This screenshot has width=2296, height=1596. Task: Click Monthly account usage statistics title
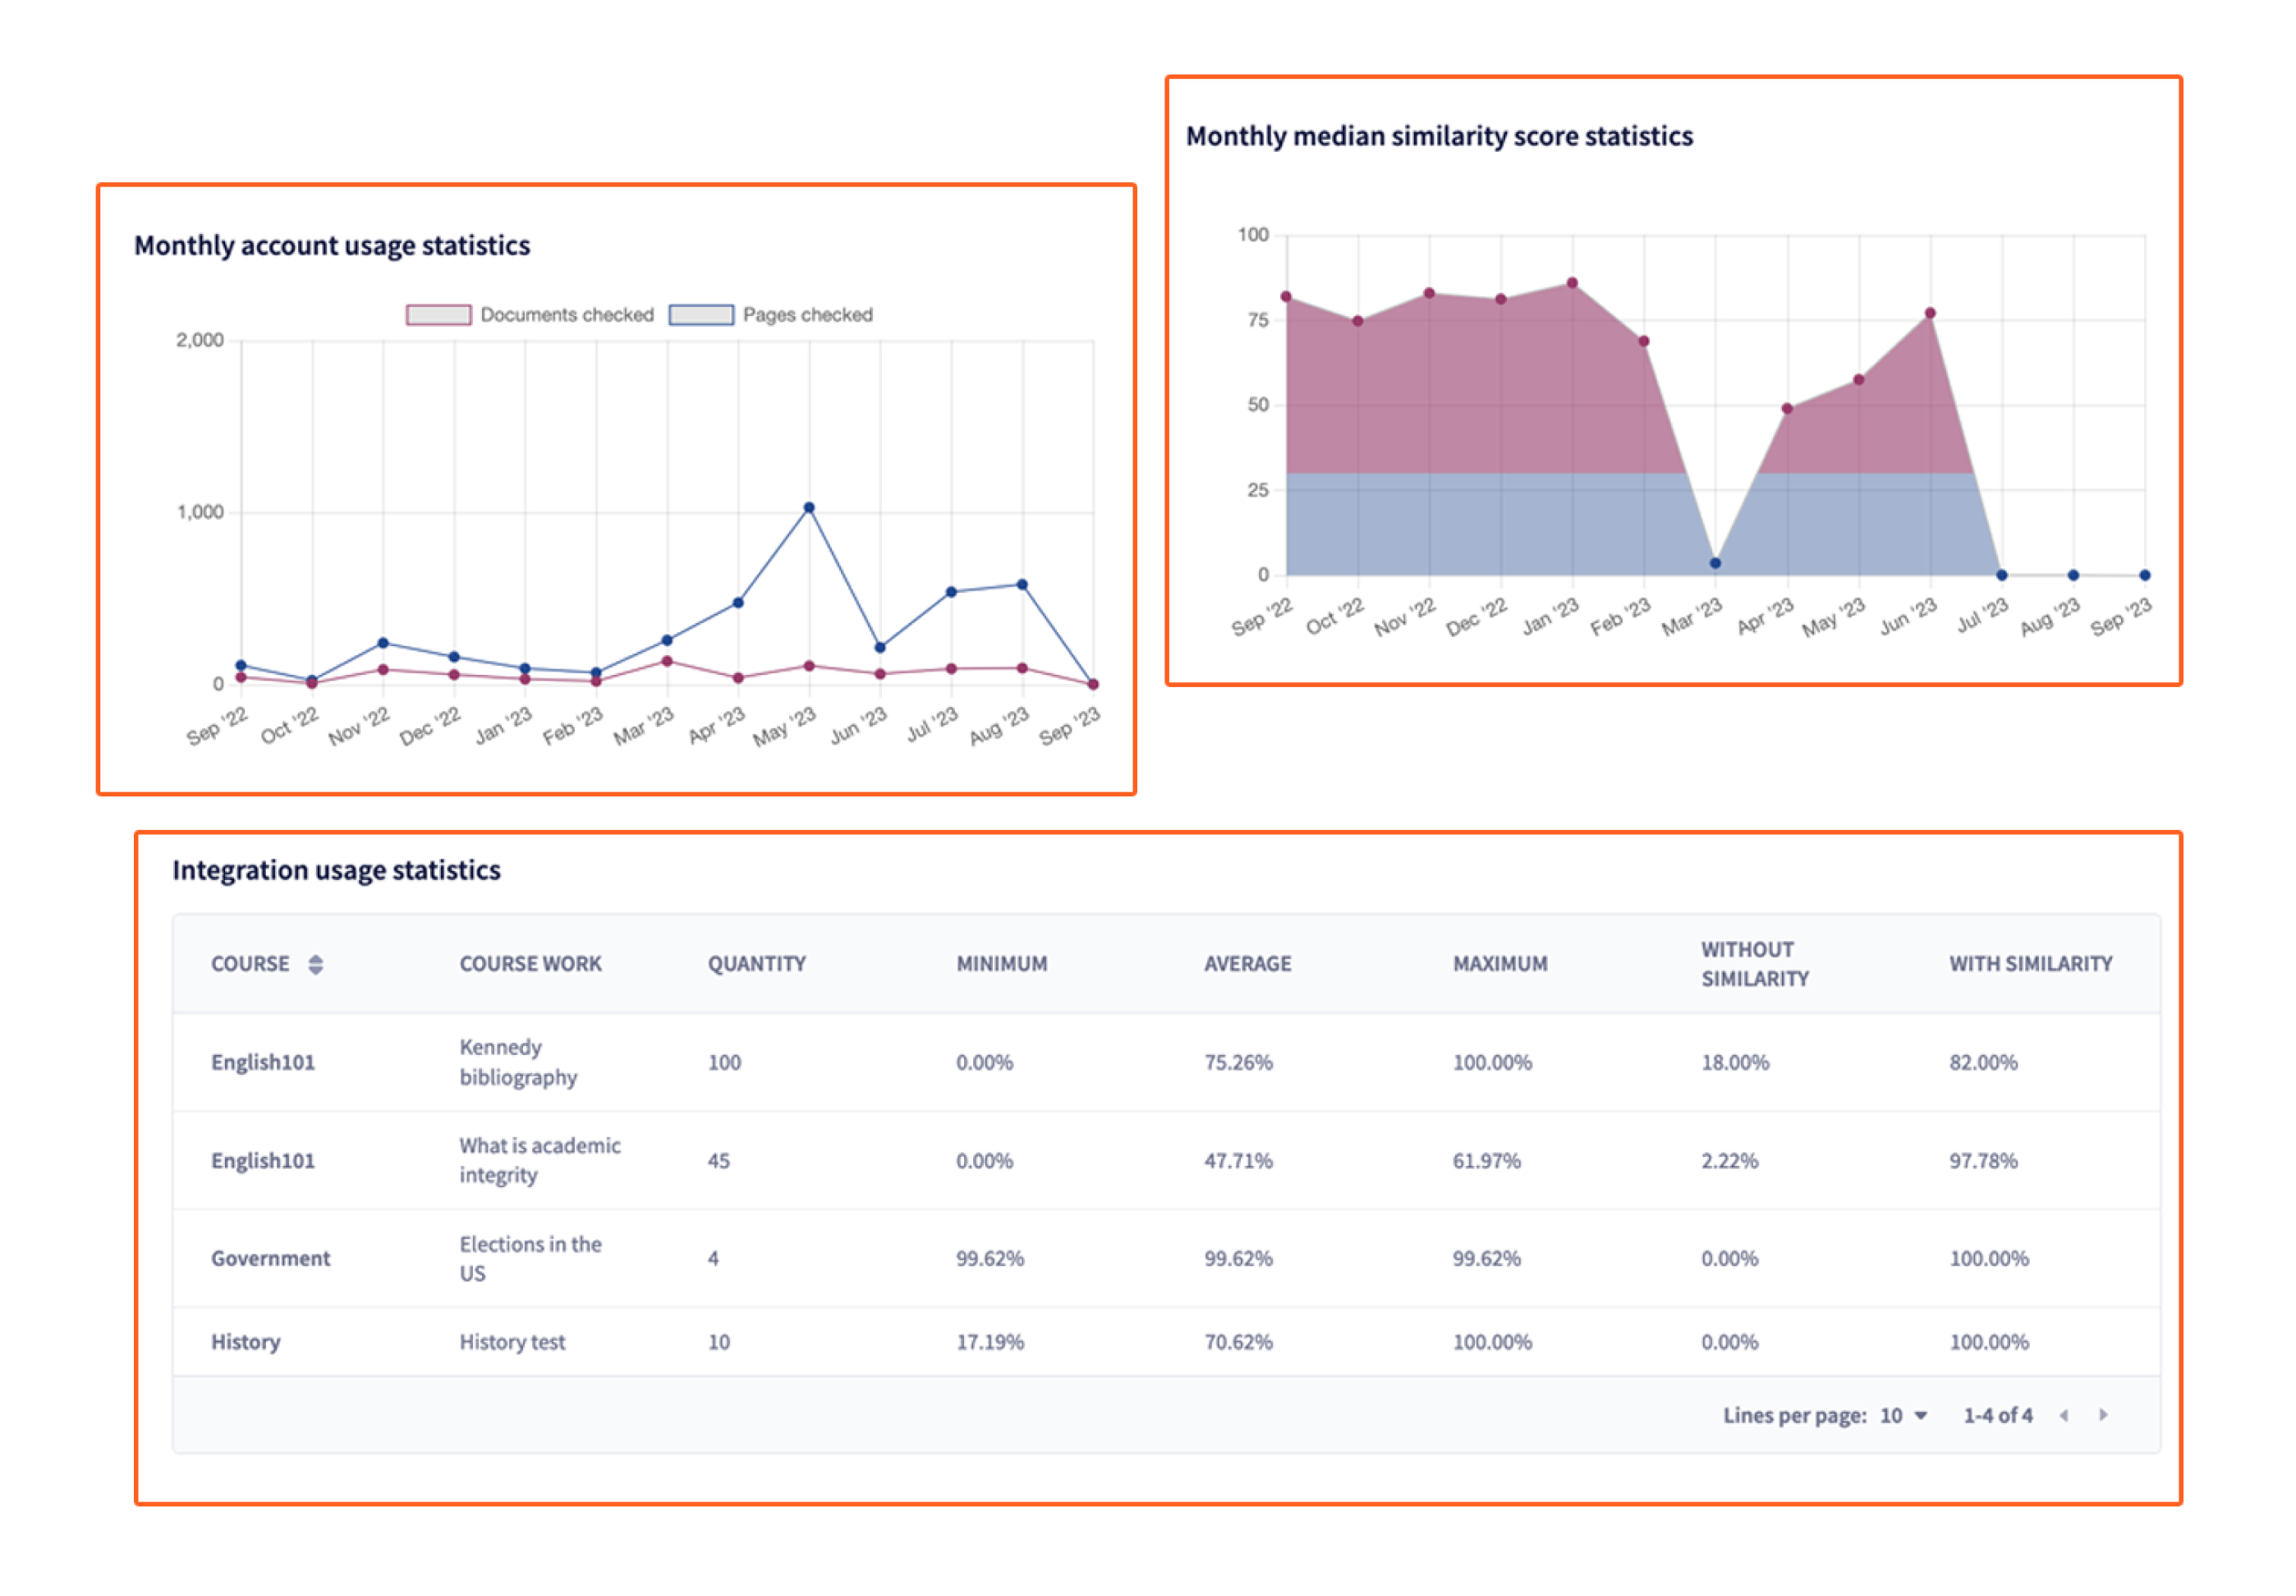click(332, 245)
